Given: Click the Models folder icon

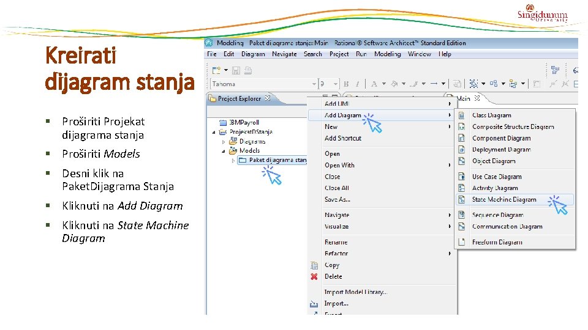Looking at the screenshot, I should click(x=233, y=150).
